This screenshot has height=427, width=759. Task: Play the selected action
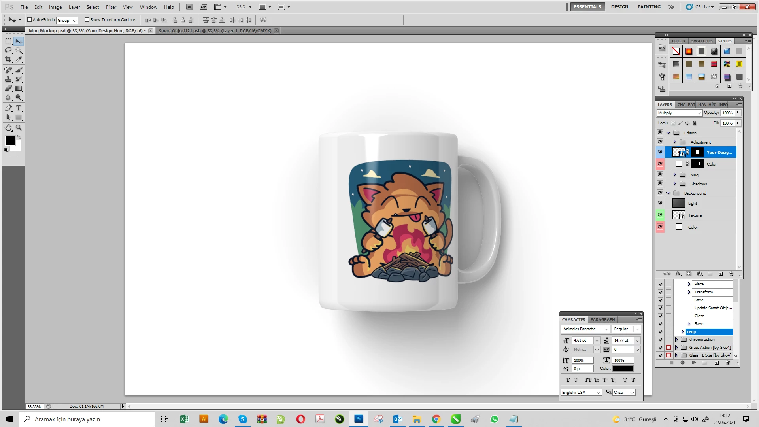pyautogui.click(x=694, y=363)
